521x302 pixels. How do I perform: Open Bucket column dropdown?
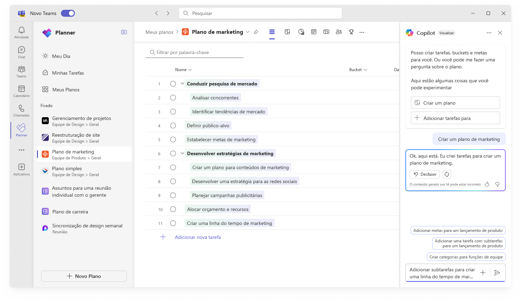pos(358,70)
